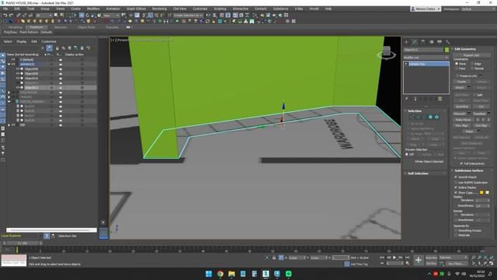Image resolution: width=497 pixels, height=280 pixels.
Task: Click the Cut button
Action: click(x=481, y=107)
